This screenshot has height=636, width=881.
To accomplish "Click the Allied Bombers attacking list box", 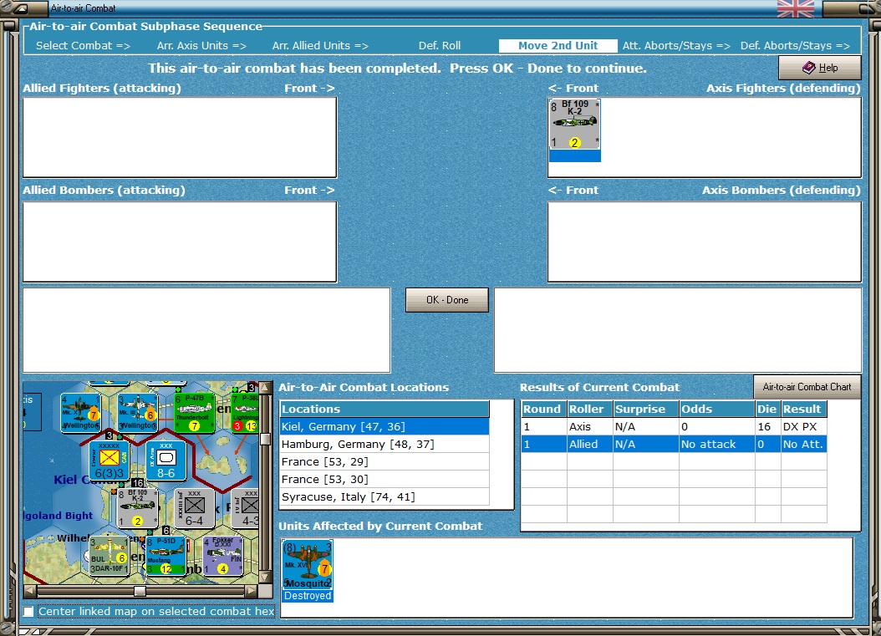I will (x=180, y=242).
